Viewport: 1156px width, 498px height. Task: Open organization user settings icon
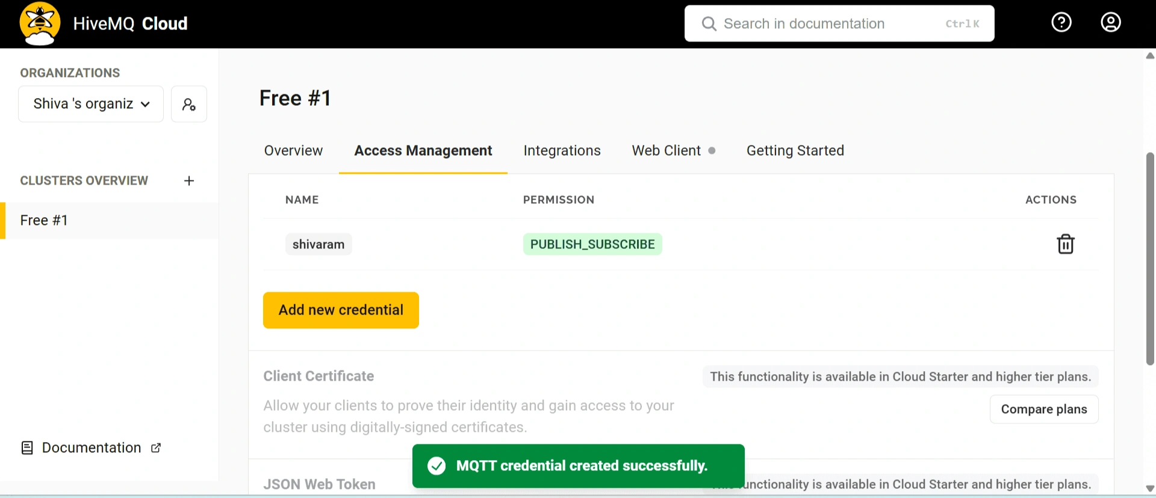189,104
